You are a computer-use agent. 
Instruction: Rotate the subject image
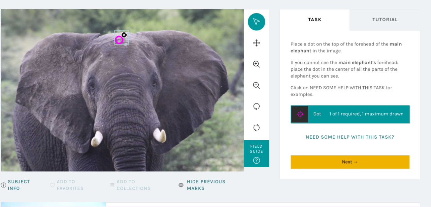coord(256,107)
